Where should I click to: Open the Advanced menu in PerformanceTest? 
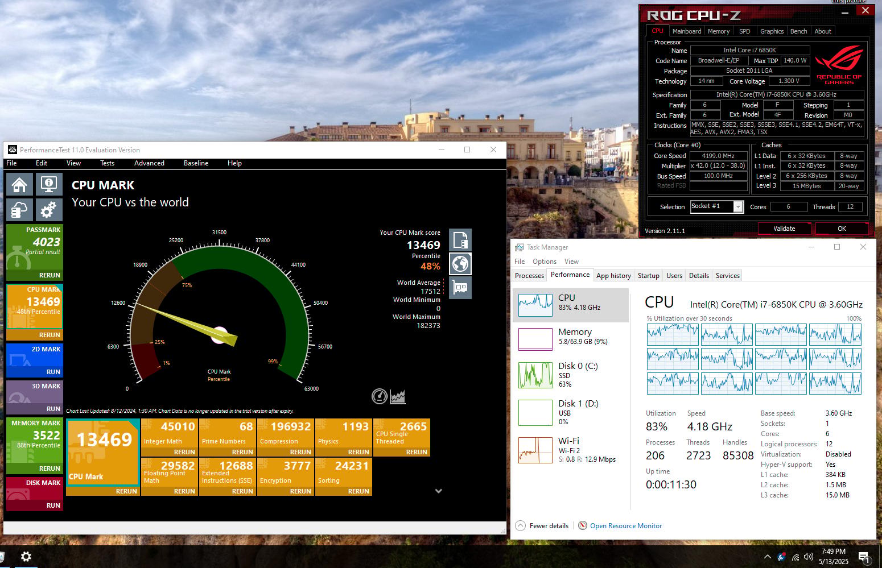[149, 163]
